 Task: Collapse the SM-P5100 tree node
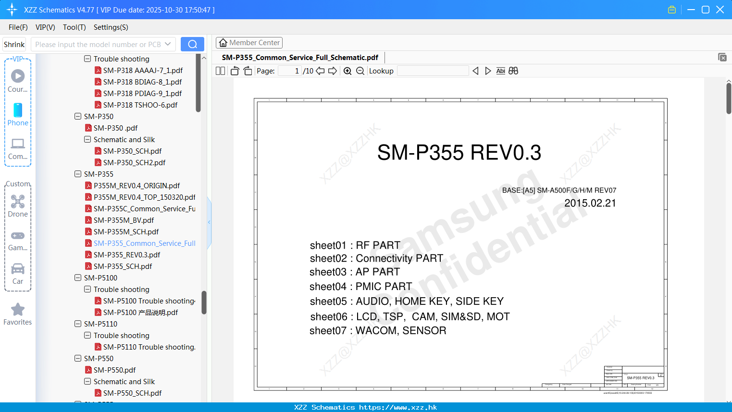78,278
